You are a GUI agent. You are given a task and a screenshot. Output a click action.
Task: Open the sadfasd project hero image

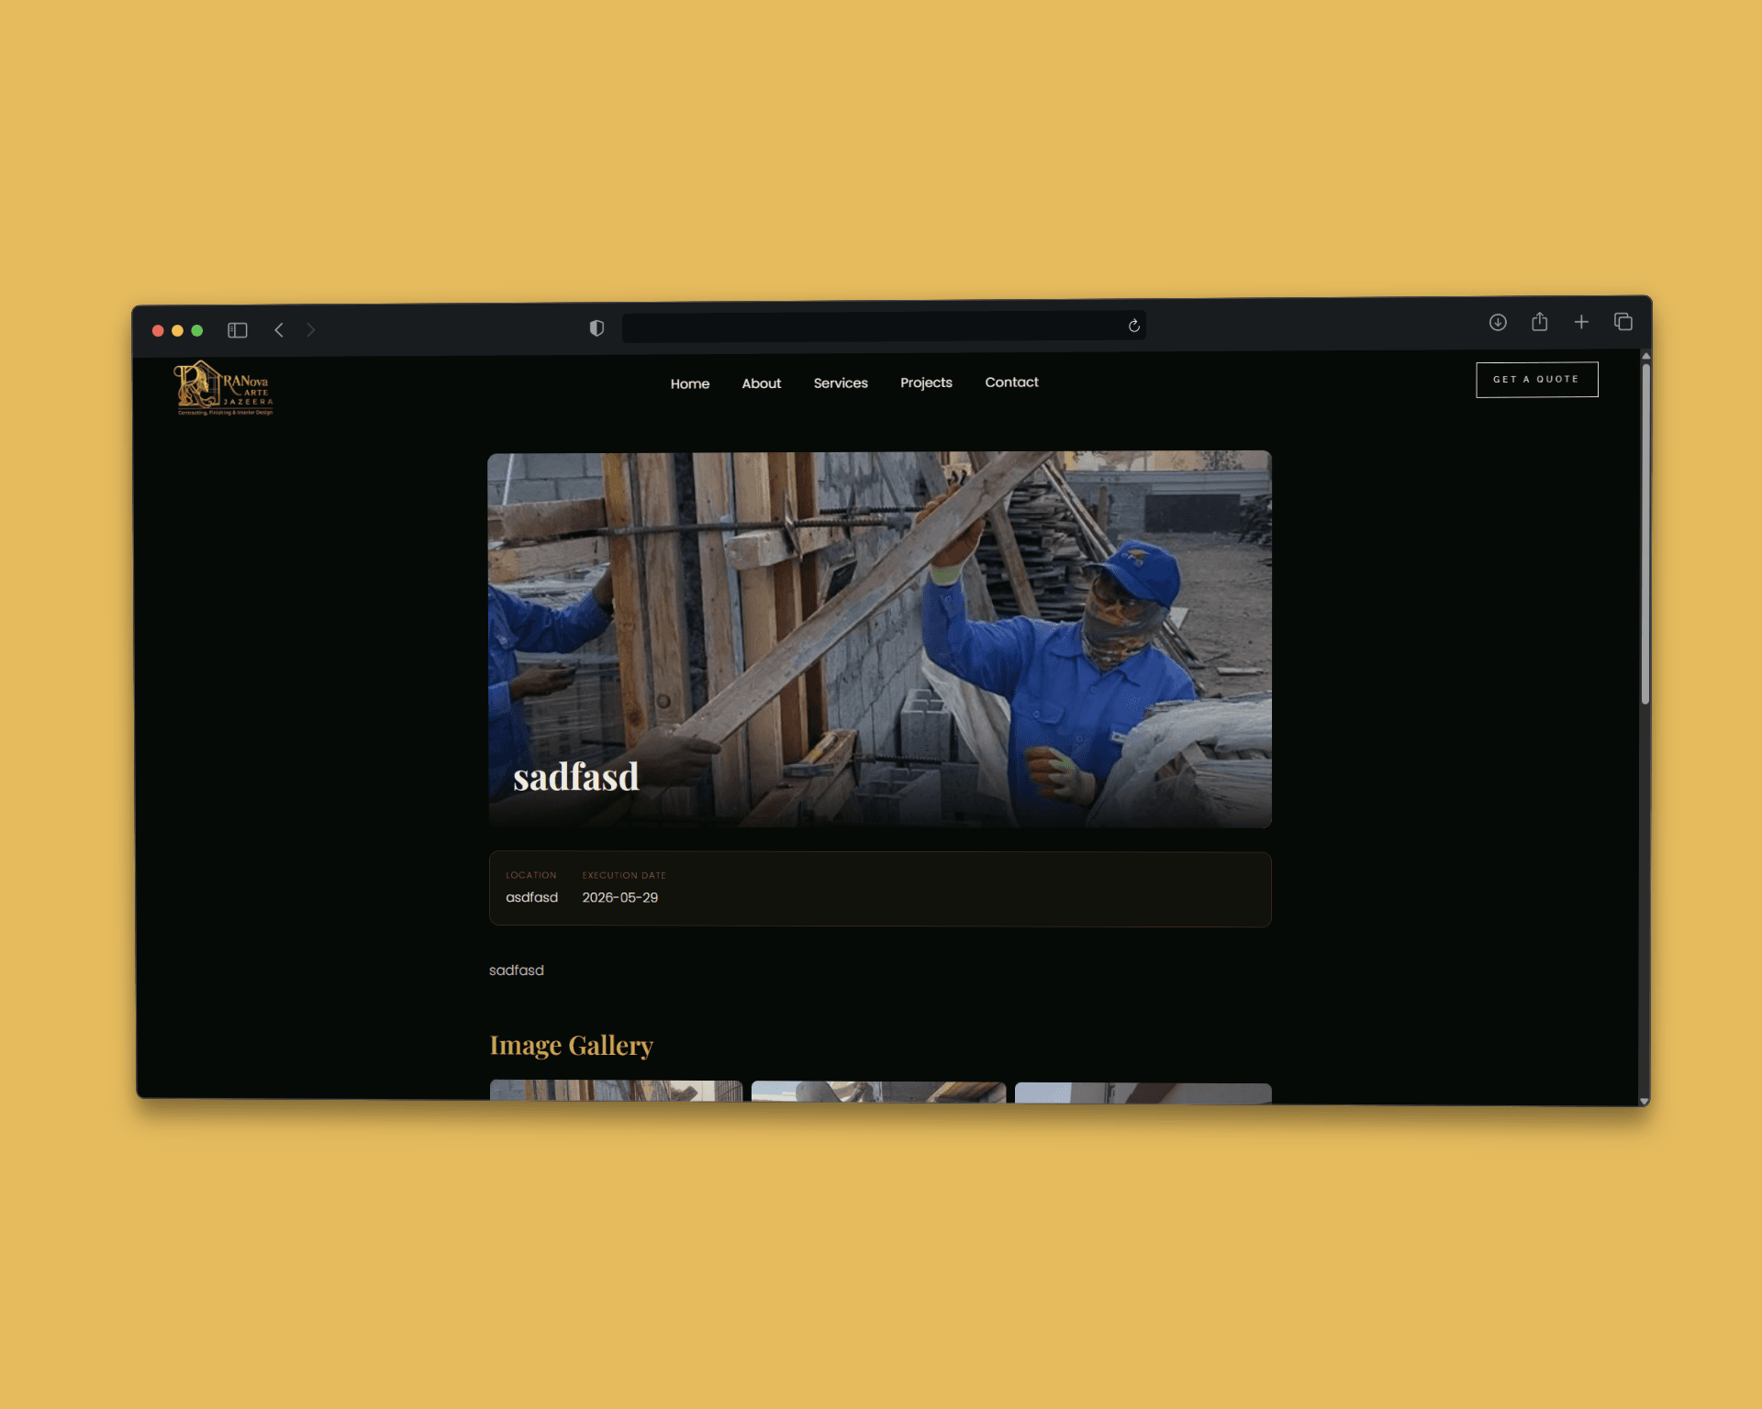click(x=880, y=639)
